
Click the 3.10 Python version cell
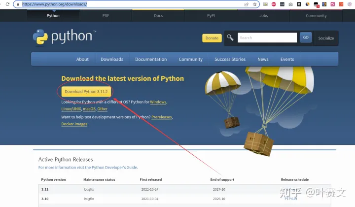pos(45,199)
